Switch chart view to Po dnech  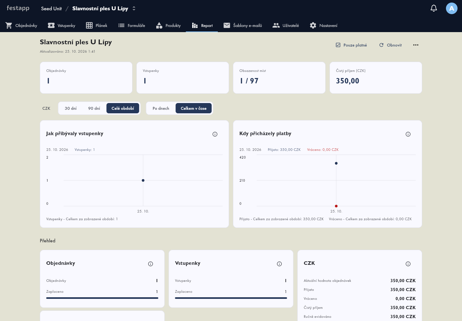[161, 108]
